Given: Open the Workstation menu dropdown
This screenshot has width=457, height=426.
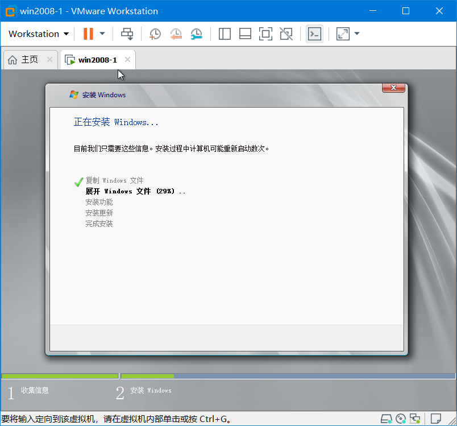Looking at the screenshot, I should (x=39, y=34).
